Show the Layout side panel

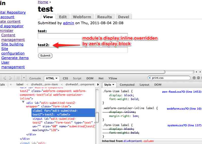pyautogui.click(x=144, y=85)
